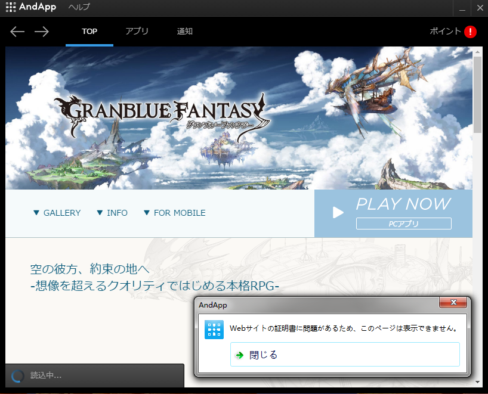Click the red exclamation badge beside ポイント

[x=470, y=32]
